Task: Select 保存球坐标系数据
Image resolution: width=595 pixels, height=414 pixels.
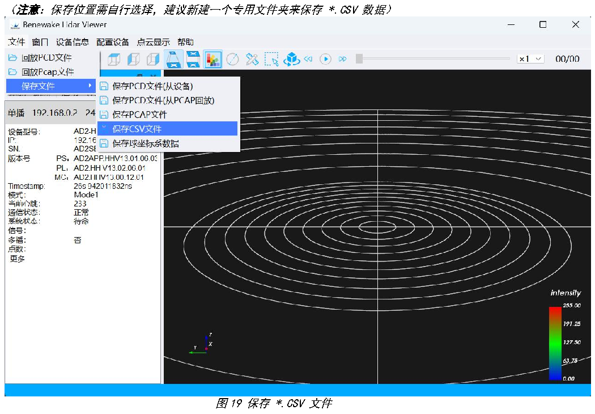Action: coord(168,143)
